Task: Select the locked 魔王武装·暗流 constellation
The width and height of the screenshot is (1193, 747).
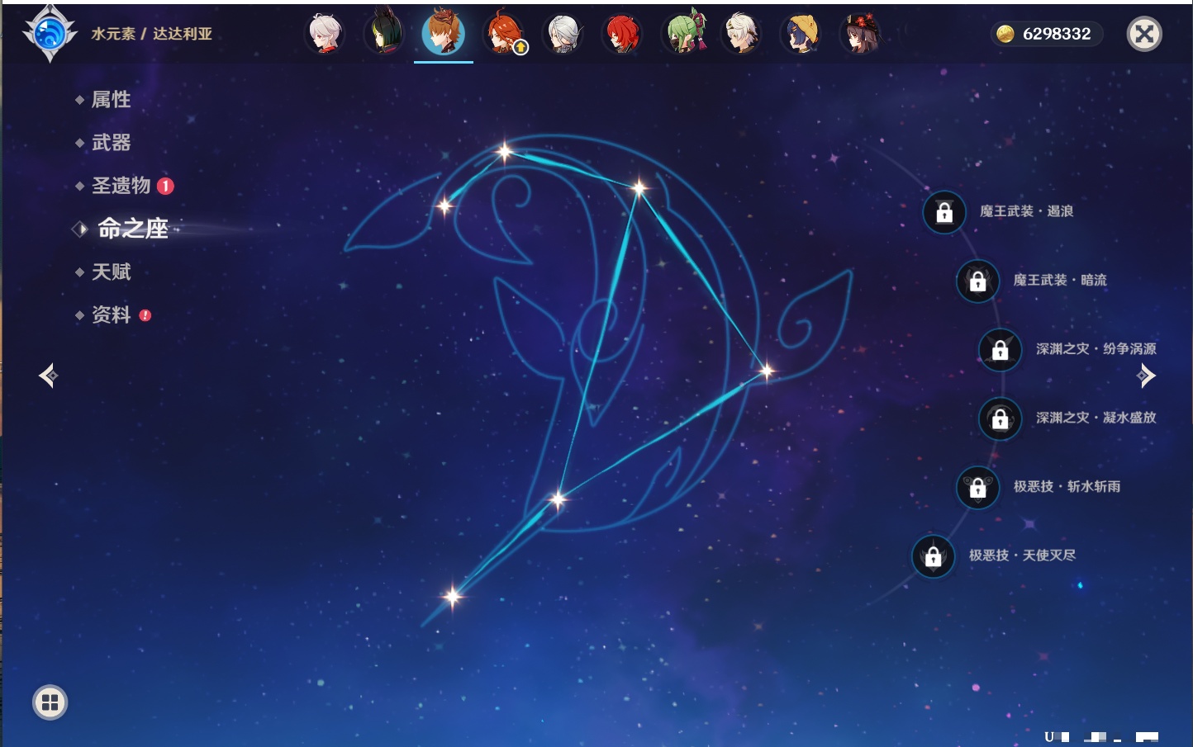Action: (x=977, y=281)
